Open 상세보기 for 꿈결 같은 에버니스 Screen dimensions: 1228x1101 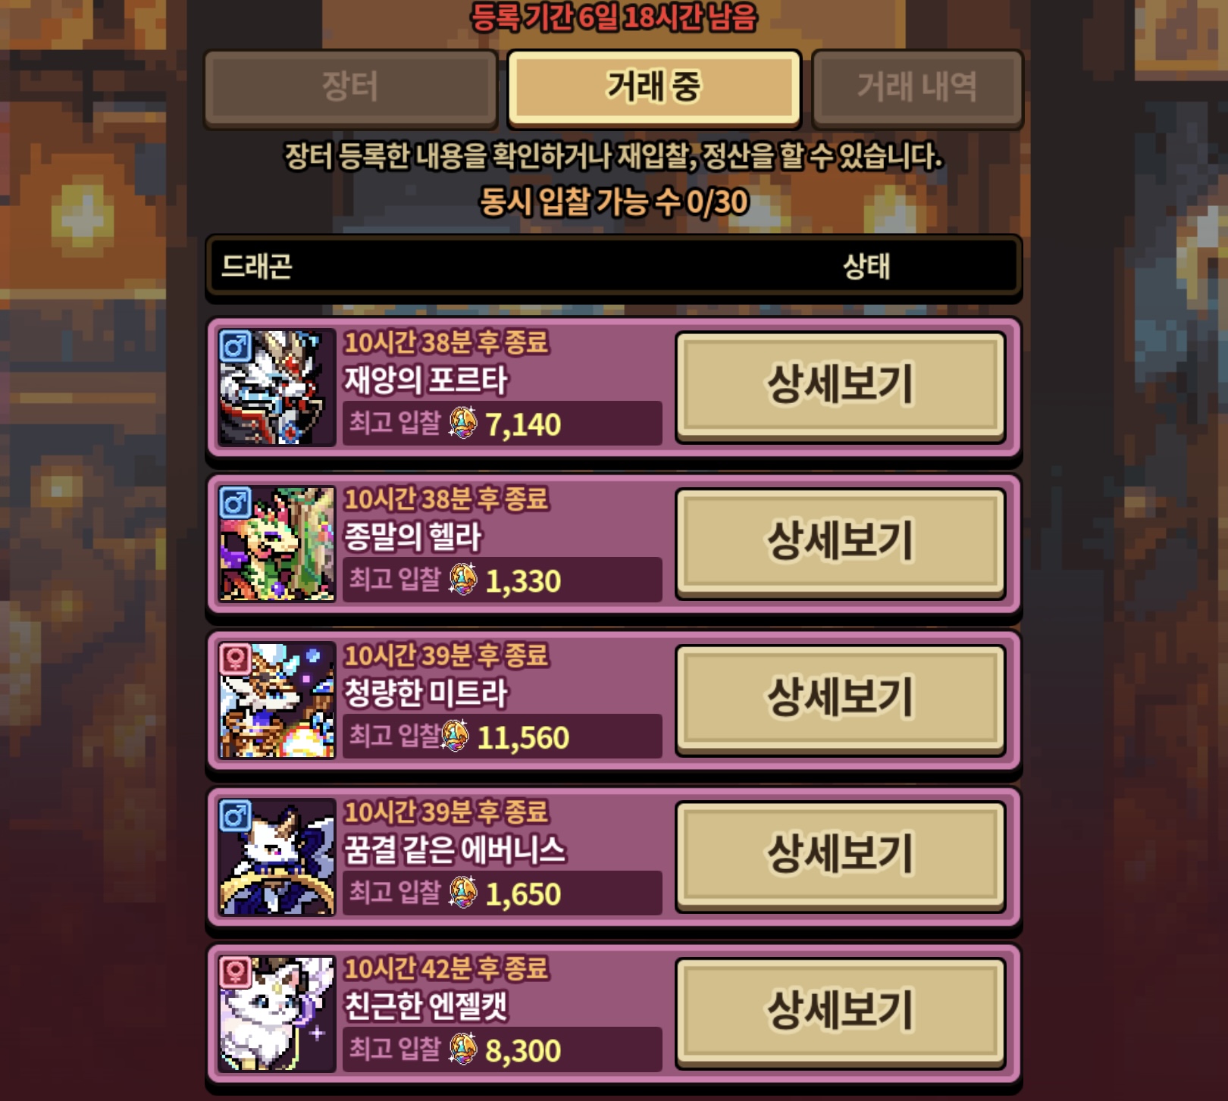click(841, 855)
